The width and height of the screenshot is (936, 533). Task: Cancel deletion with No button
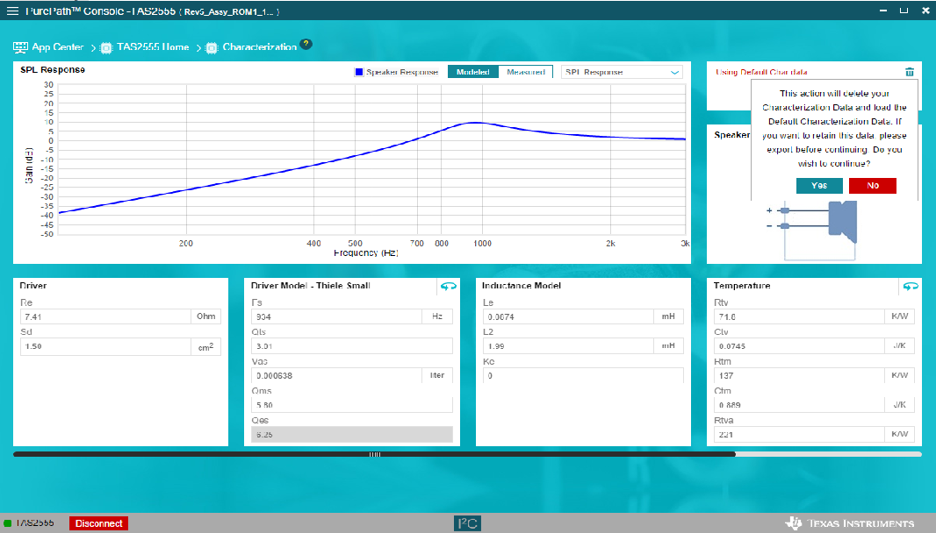click(x=872, y=186)
